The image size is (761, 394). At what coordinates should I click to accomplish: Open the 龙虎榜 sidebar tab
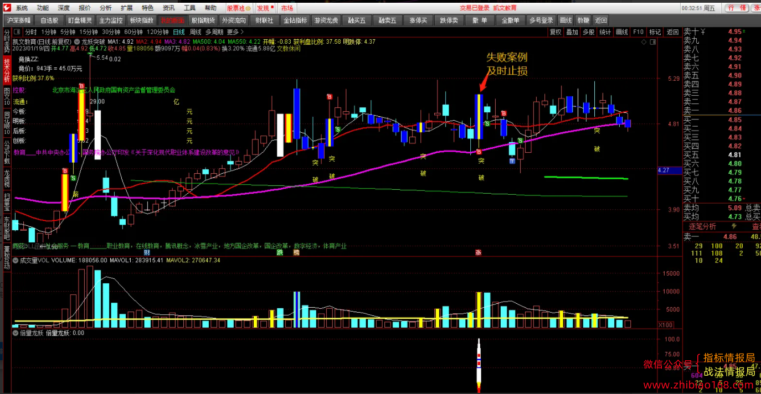(7, 179)
